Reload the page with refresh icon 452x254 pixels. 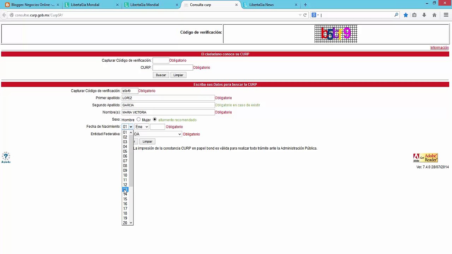pos(305,15)
